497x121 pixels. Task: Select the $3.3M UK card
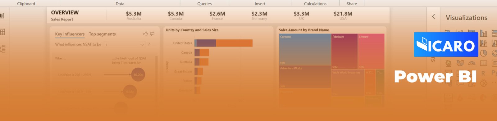301,16
